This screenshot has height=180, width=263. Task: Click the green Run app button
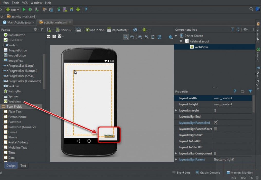(x=24, y=10)
